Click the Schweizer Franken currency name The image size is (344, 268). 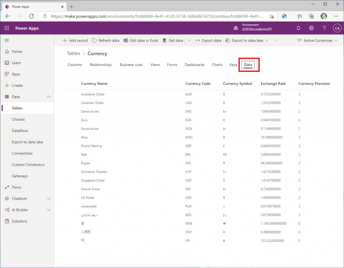pos(94,172)
